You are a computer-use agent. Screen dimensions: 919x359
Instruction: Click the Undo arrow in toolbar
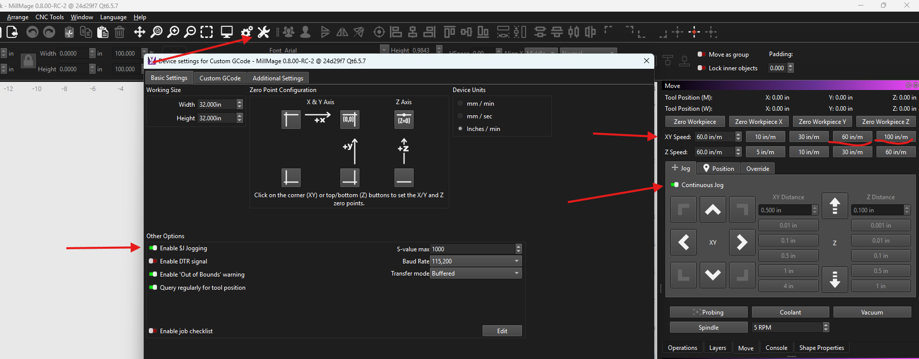point(32,32)
